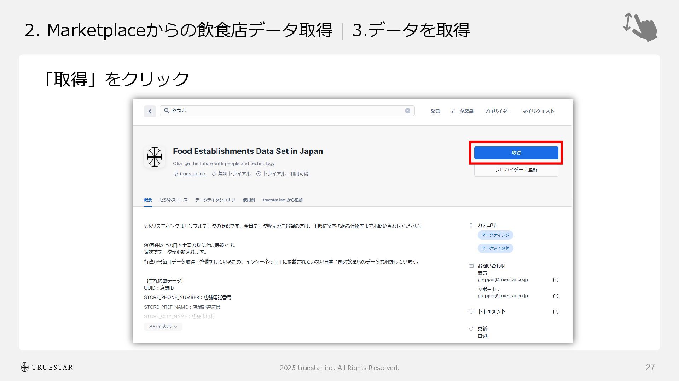Click the back arrow button

click(150, 111)
